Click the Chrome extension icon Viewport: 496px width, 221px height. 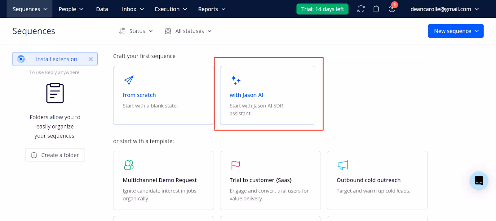coord(21,59)
